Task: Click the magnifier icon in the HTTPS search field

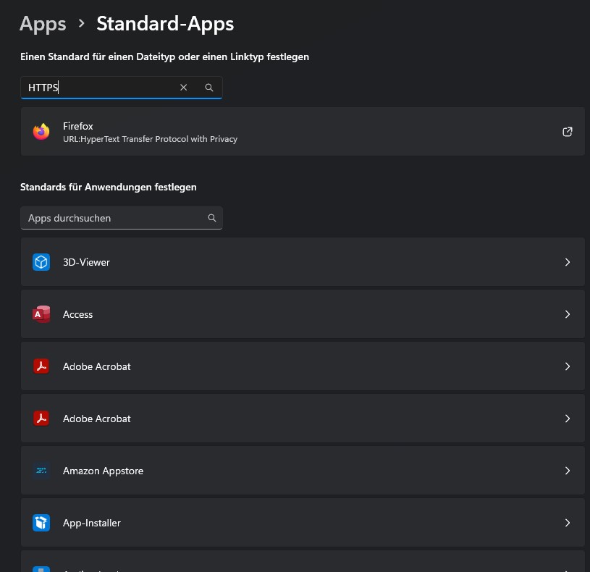Action: pyautogui.click(x=209, y=87)
